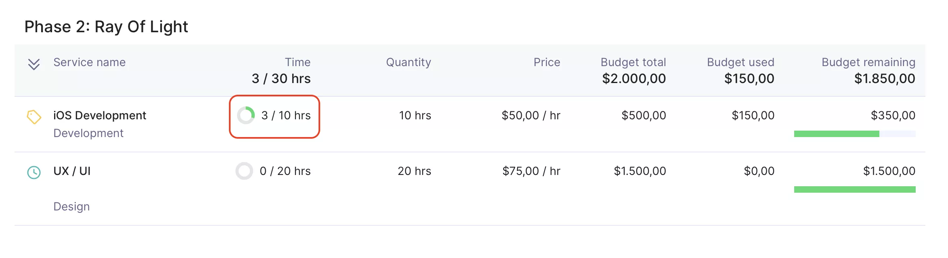Click the $50,00 / hr price cell
This screenshot has height=258, width=948.
[531, 115]
